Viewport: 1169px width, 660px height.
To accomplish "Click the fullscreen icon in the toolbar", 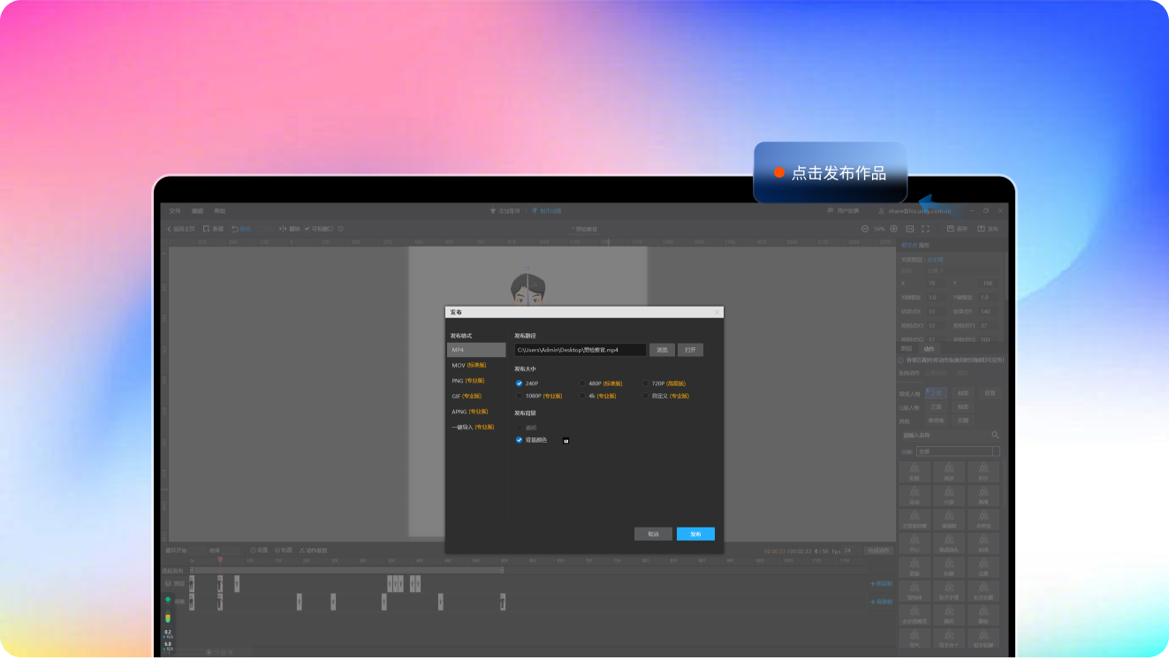I will point(925,229).
